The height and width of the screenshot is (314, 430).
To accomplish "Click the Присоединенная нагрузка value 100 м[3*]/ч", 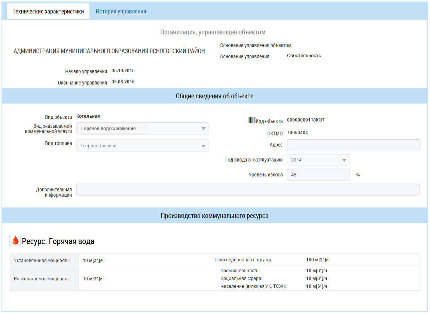I will point(318,260).
